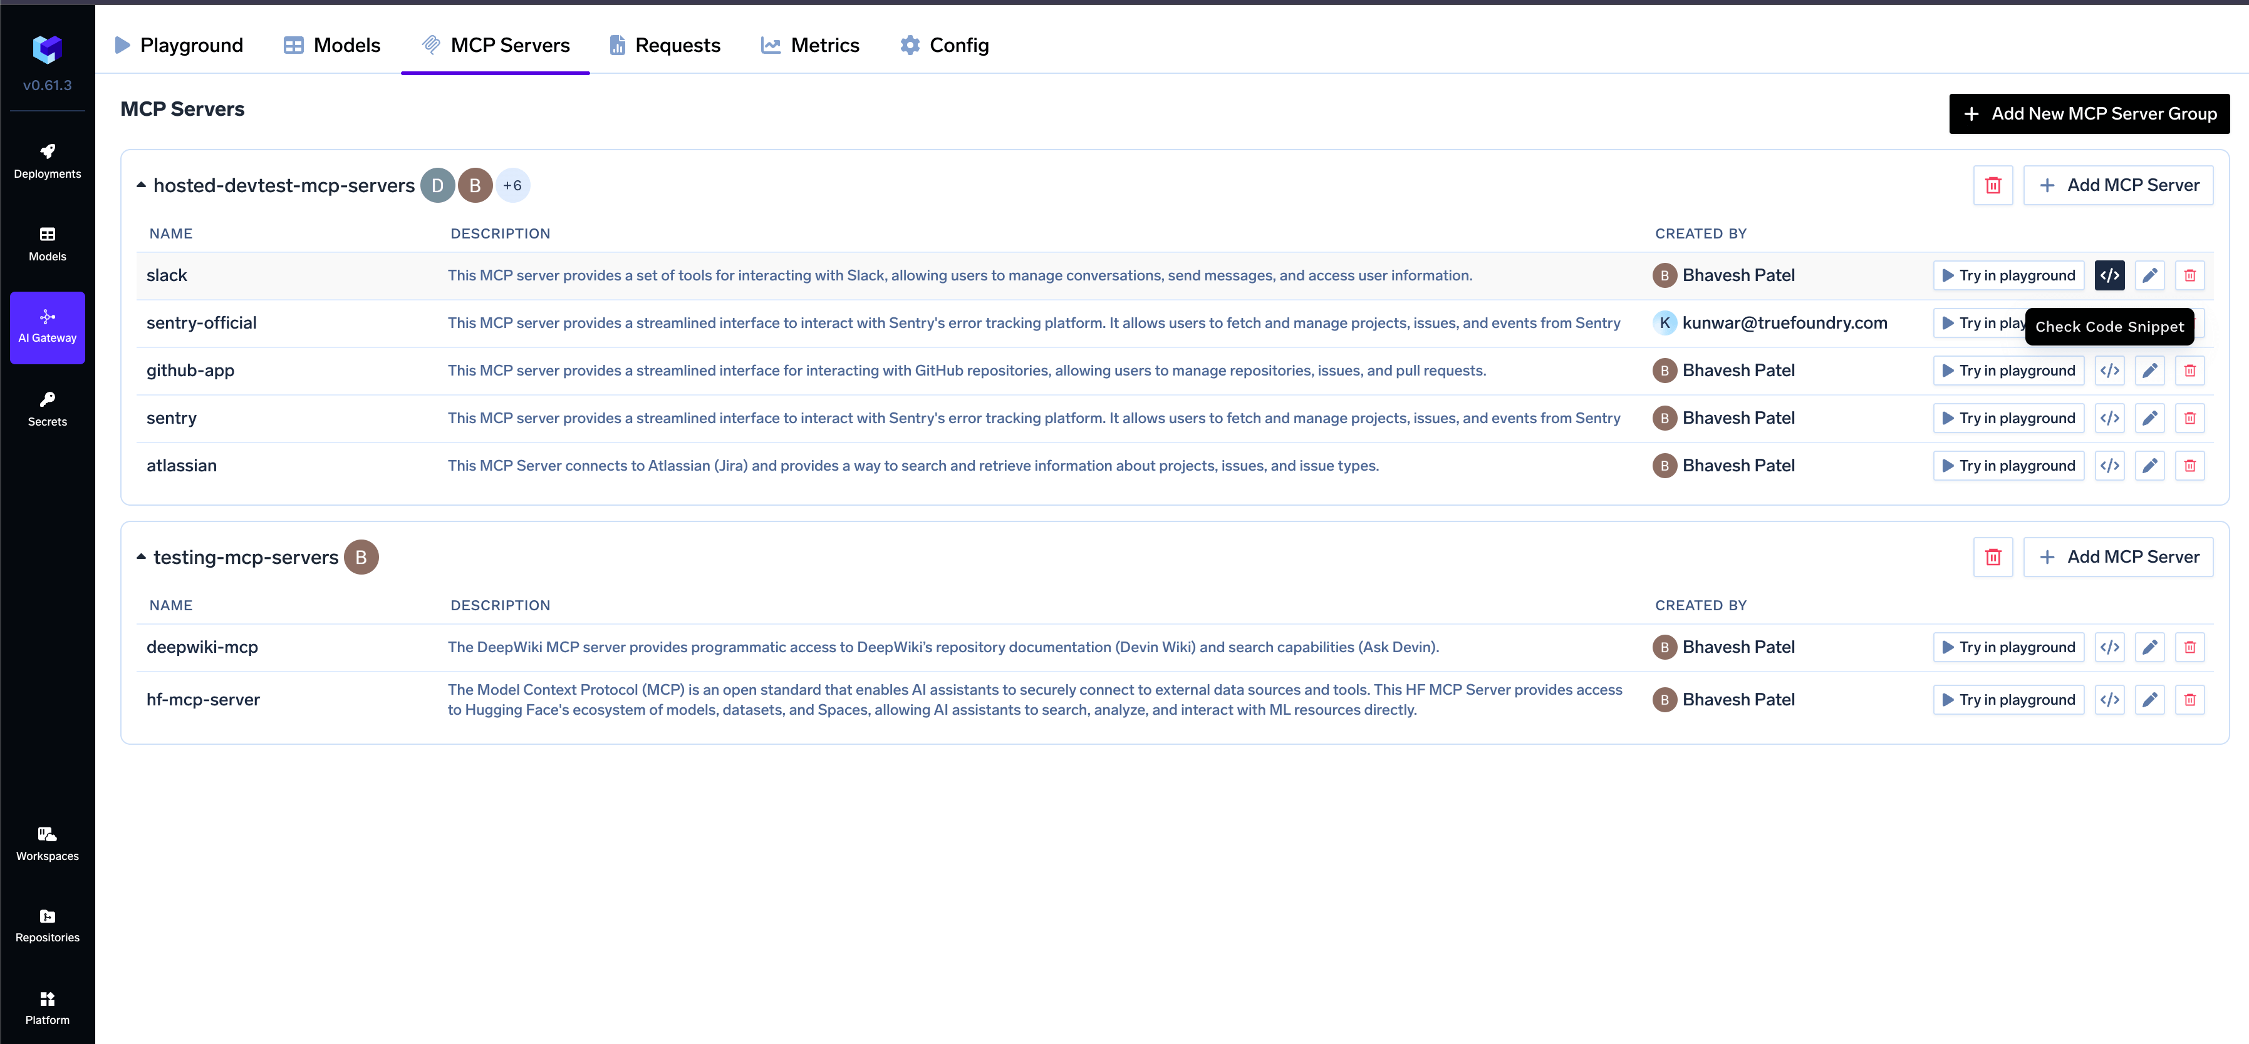The image size is (2249, 1044).
Task: Edit the hf-mcp-server entry
Action: (x=2149, y=700)
